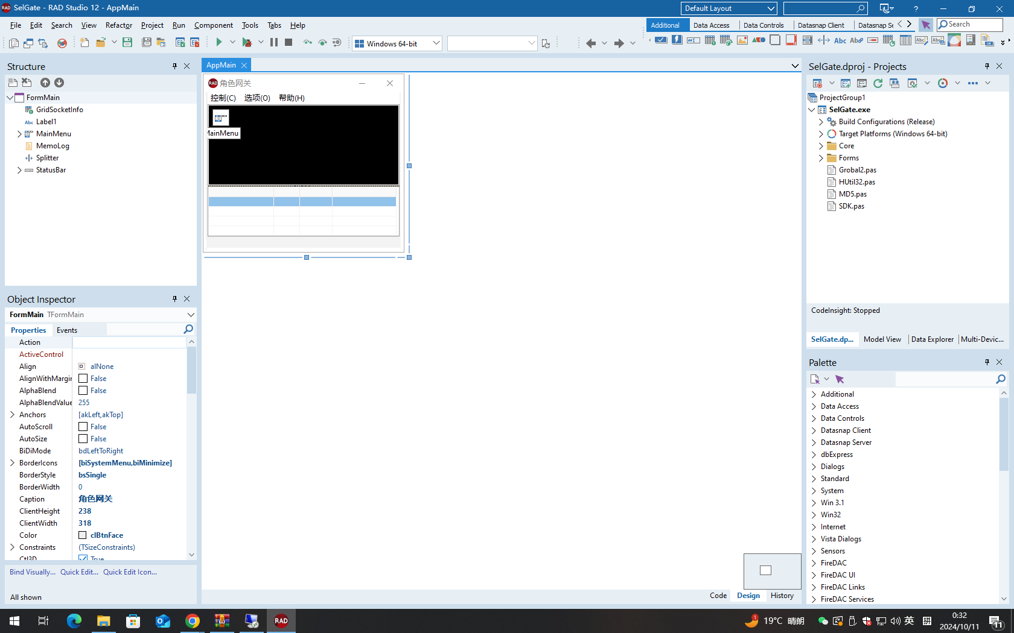Toggle the AlignWithMargins checkbox

(x=83, y=379)
